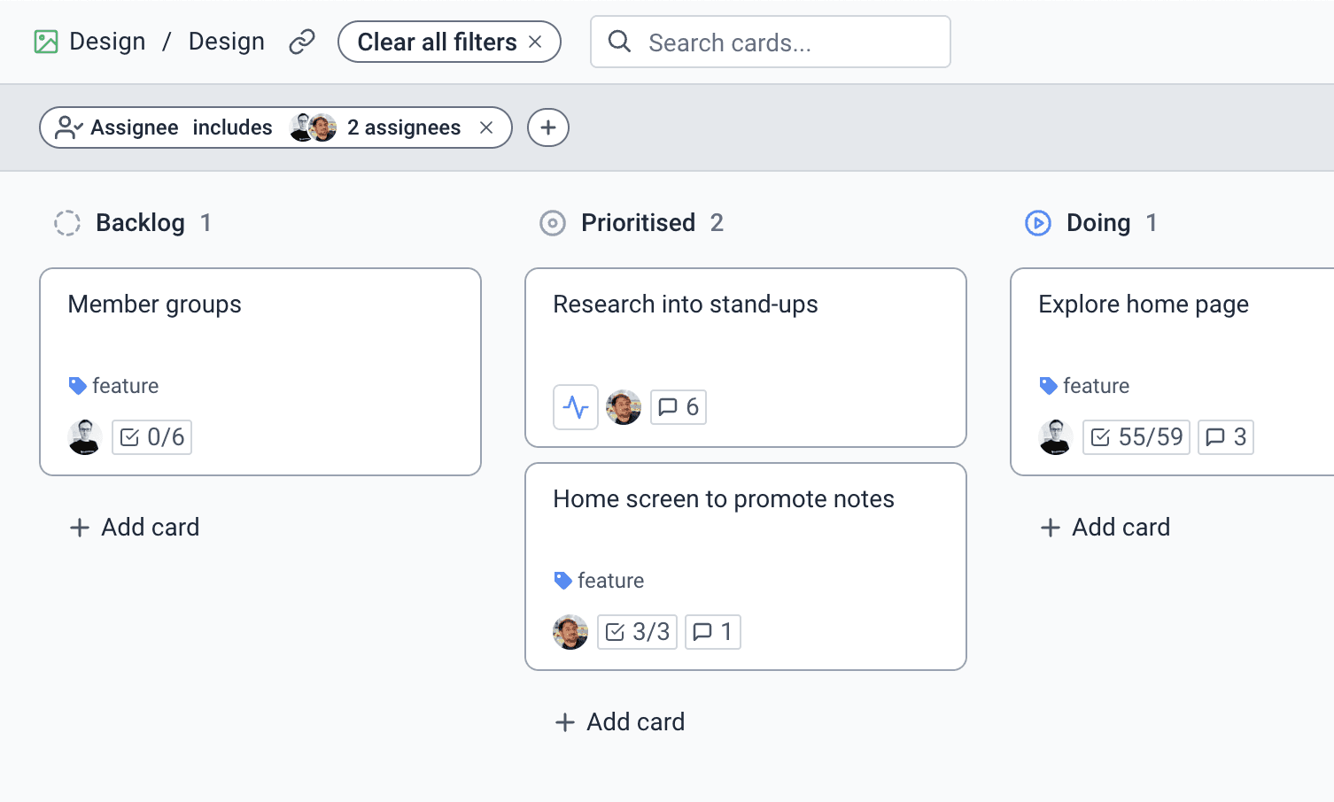Viewport: 1334px width, 802px height.
Task: Click the Prioritised target status icon
Action: [553, 223]
